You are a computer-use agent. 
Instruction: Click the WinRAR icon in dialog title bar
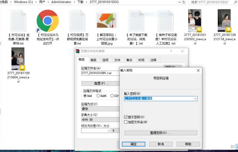[x=77, y=51]
